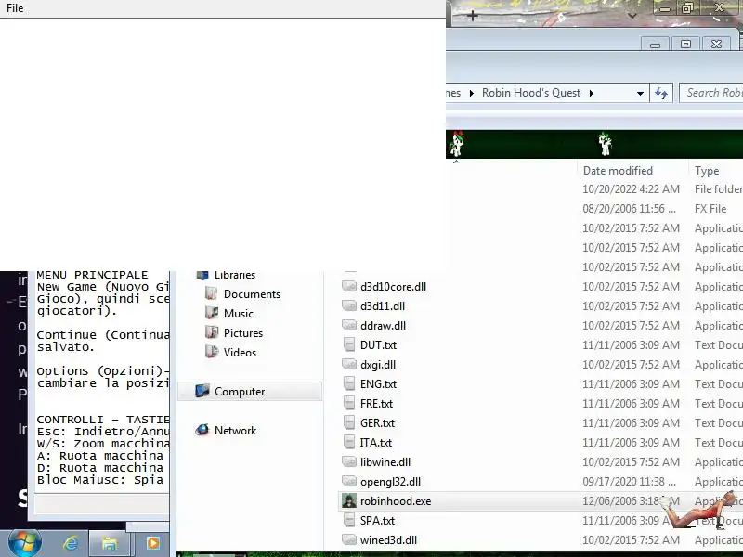
Task: Click ENG.txt text file icon
Action: (x=349, y=383)
